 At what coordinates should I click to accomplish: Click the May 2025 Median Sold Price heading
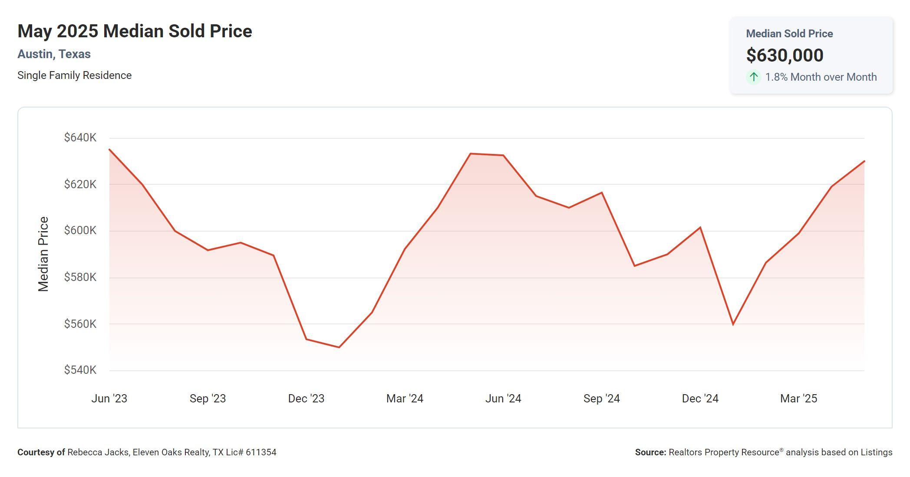tap(135, 31)
